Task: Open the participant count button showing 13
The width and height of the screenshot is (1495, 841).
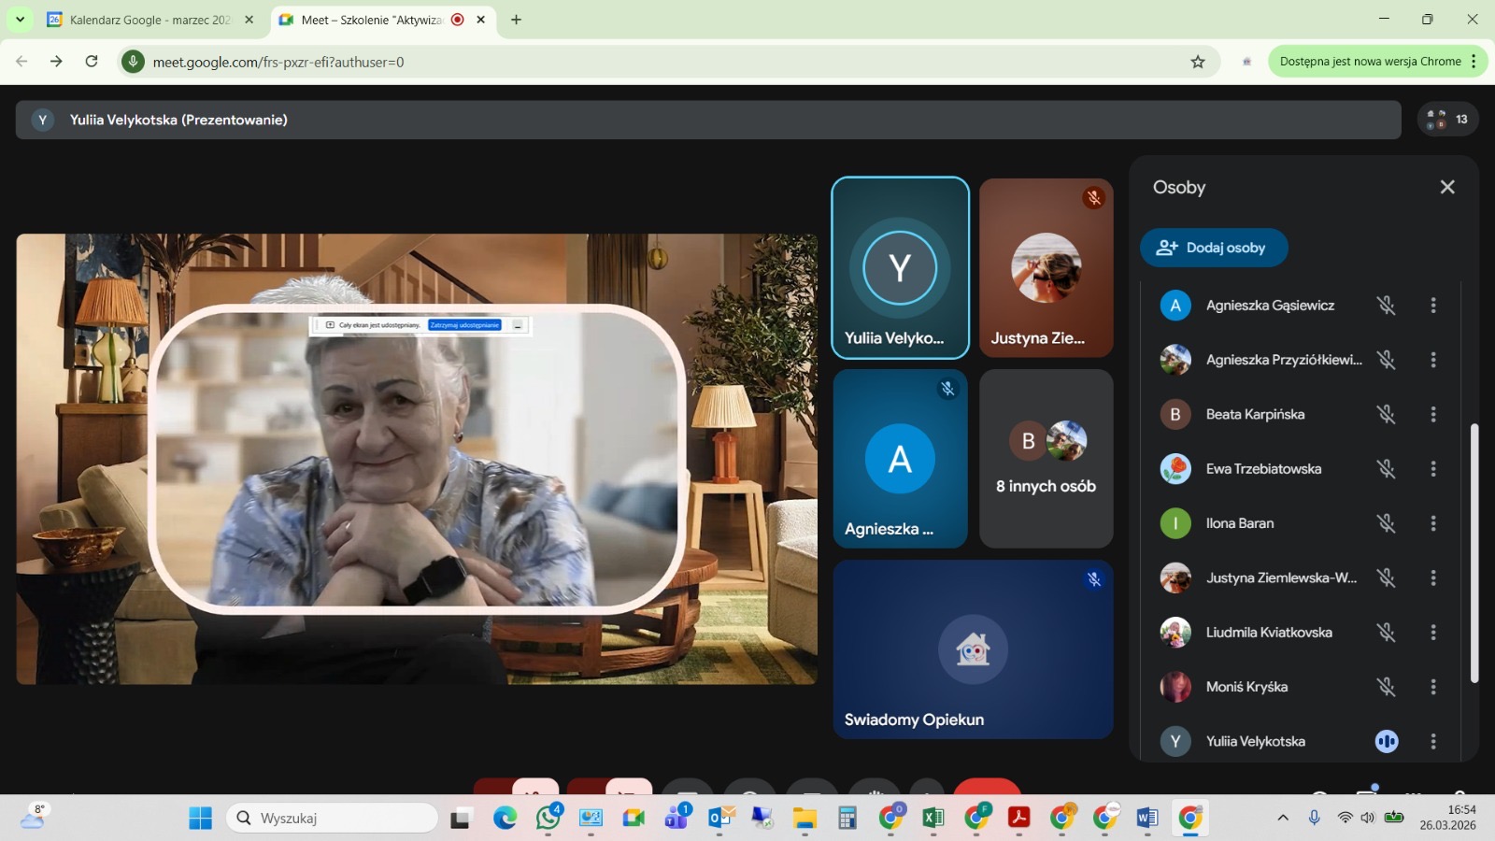Action: pyautogui.click(x=1447, y=120)
